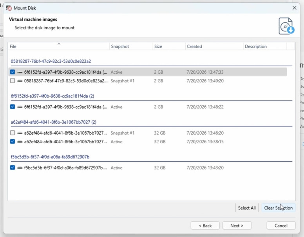The image size is (304, 237).
Task: Cancel the Mount Disk wizard
Action: click(281, 226)
